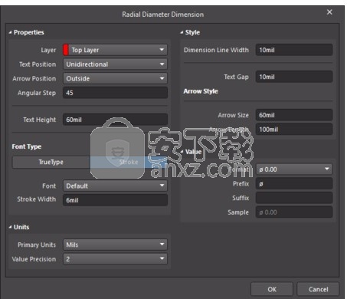347x299 pixels.
Task: Click the red Top Layer color swatch
Action: (66, 50)
